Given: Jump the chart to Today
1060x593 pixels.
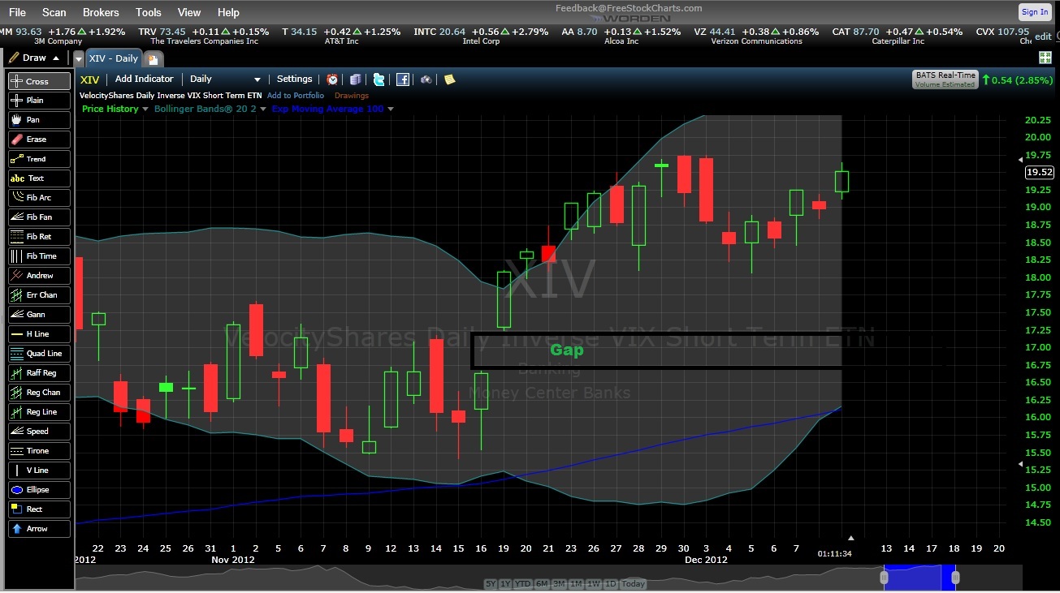Looking at the screenshot, I should tap(633, 584).
